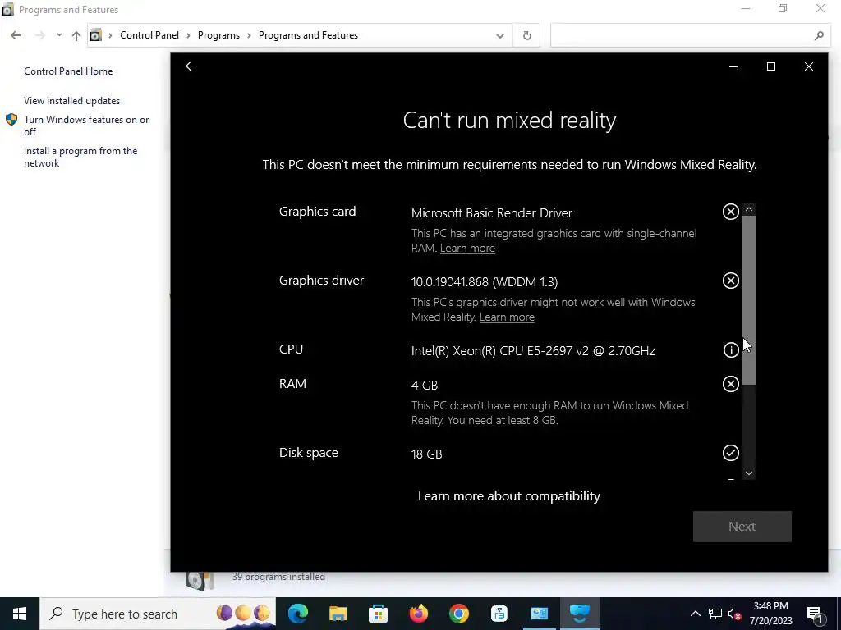Image resolution: width=841 pixels, height=630 pixels.
Task: Click the taskbar search box
Action: [x=157, y=614]
